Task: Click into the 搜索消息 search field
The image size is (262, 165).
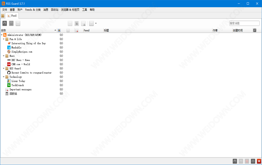Action: point(244,23)
